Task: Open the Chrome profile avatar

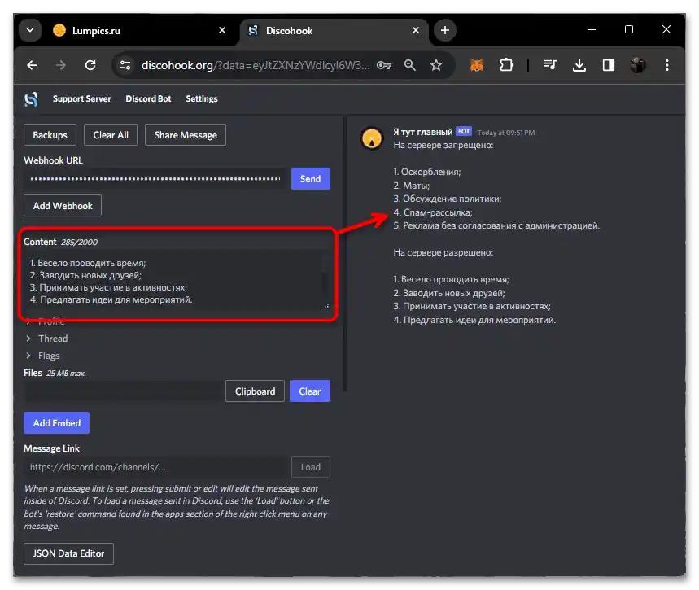Action: coord(638,66)
